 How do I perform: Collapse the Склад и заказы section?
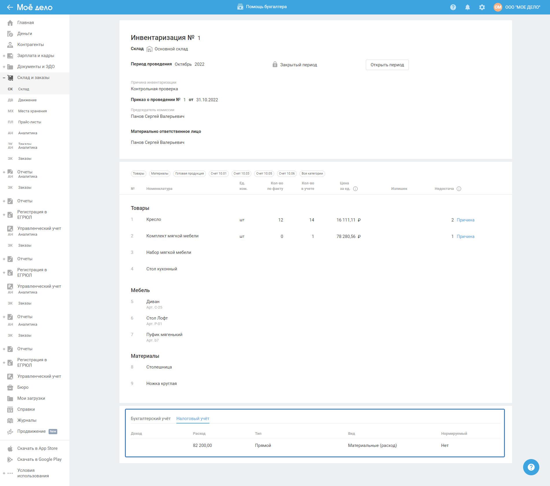pos(4,78)
